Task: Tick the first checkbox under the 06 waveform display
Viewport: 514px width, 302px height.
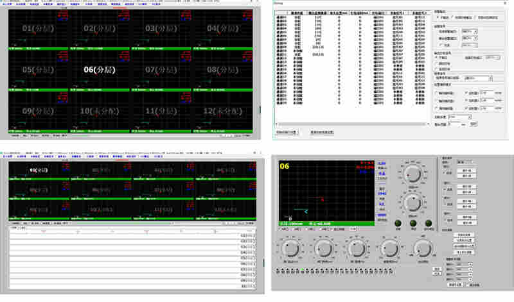Action: coord(280,228)
